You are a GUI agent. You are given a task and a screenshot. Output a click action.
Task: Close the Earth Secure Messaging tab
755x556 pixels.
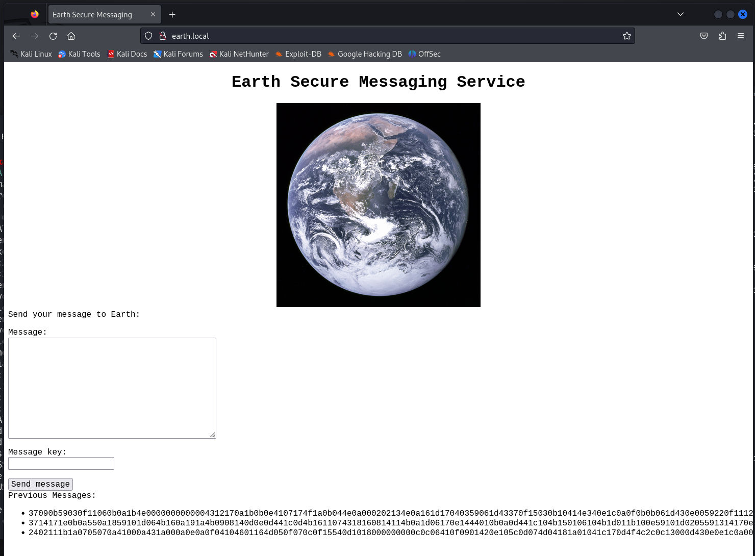coord(153,14)
